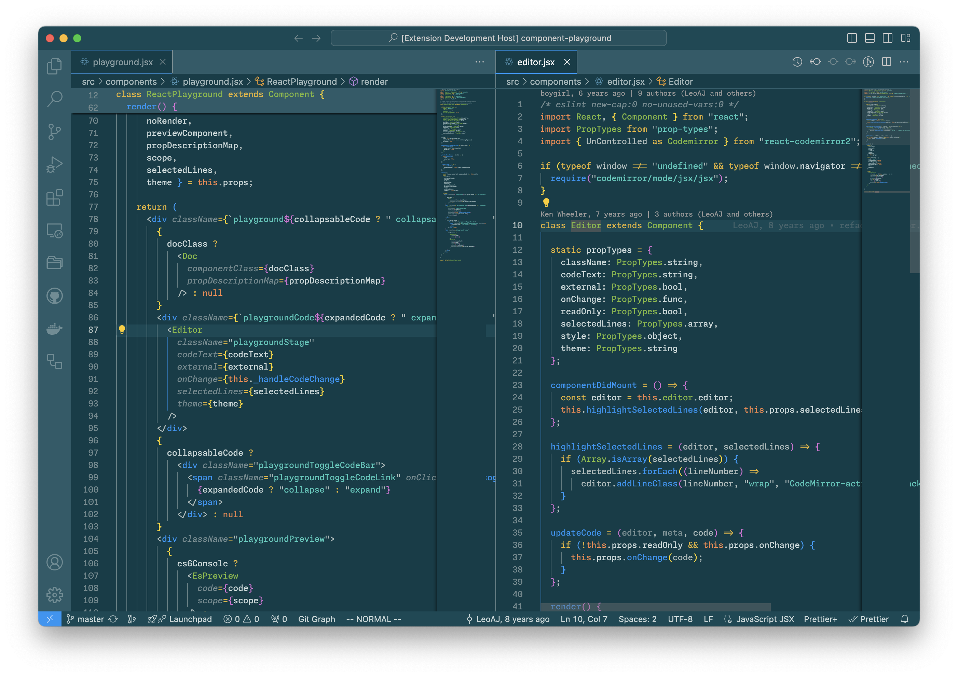Click the LeoAJ, 8 years ago blame item
Viewport: 958px width, 677px height.
(x=507, y=619)
